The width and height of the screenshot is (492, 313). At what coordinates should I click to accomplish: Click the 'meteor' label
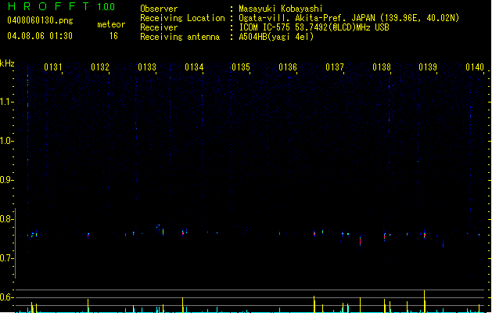pos(111,24)
